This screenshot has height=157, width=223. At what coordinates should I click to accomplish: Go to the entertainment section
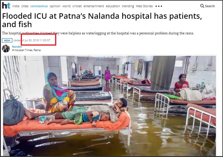point(94,6)
